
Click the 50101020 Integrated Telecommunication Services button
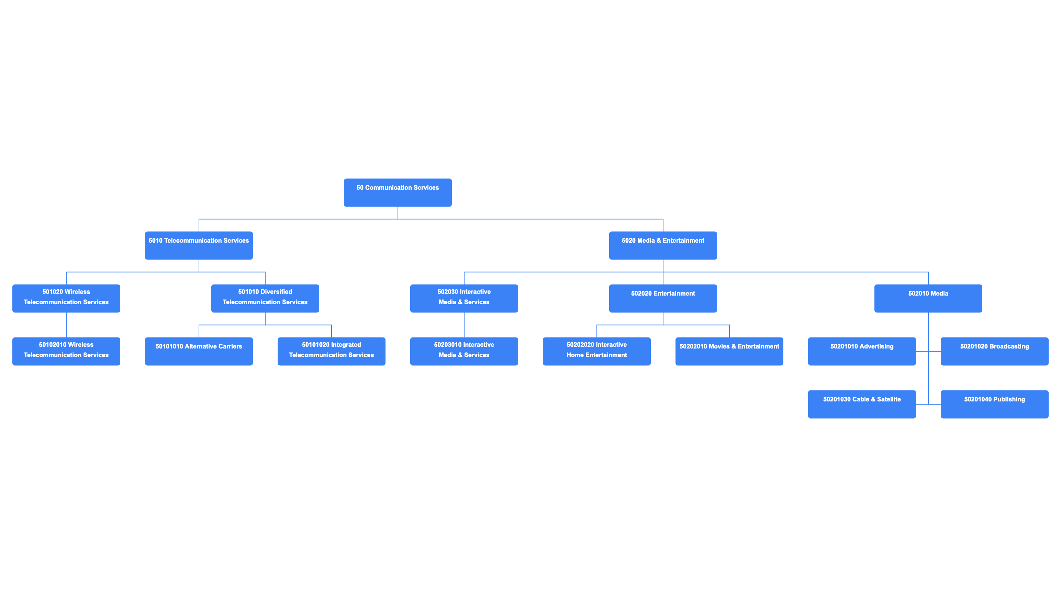coord(332,351)
